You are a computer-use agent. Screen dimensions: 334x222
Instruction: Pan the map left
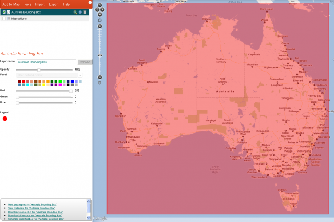point(97,10)
